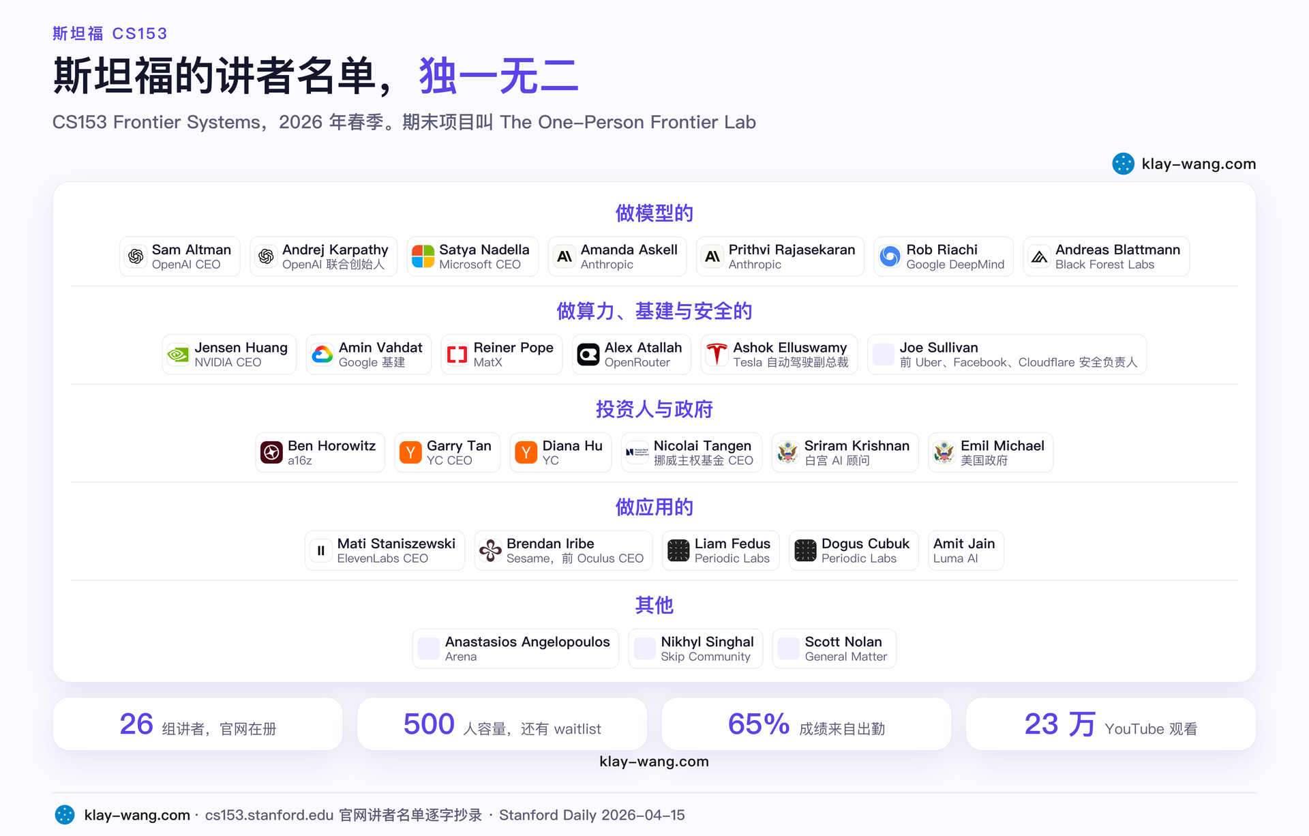The width and height of the screenshot is (1309, 836).
Task: Click the Sesame logo beside Brendan Iribe
Action: tap(490, 550)
